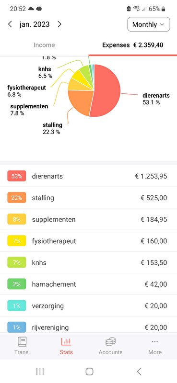The height and width of the screenshot is (383, 177).
Task: Open the Monthly period dropdown
Action: click(149, 24)
